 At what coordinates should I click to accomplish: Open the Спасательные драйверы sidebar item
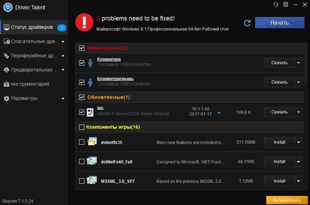coord(34,42)
